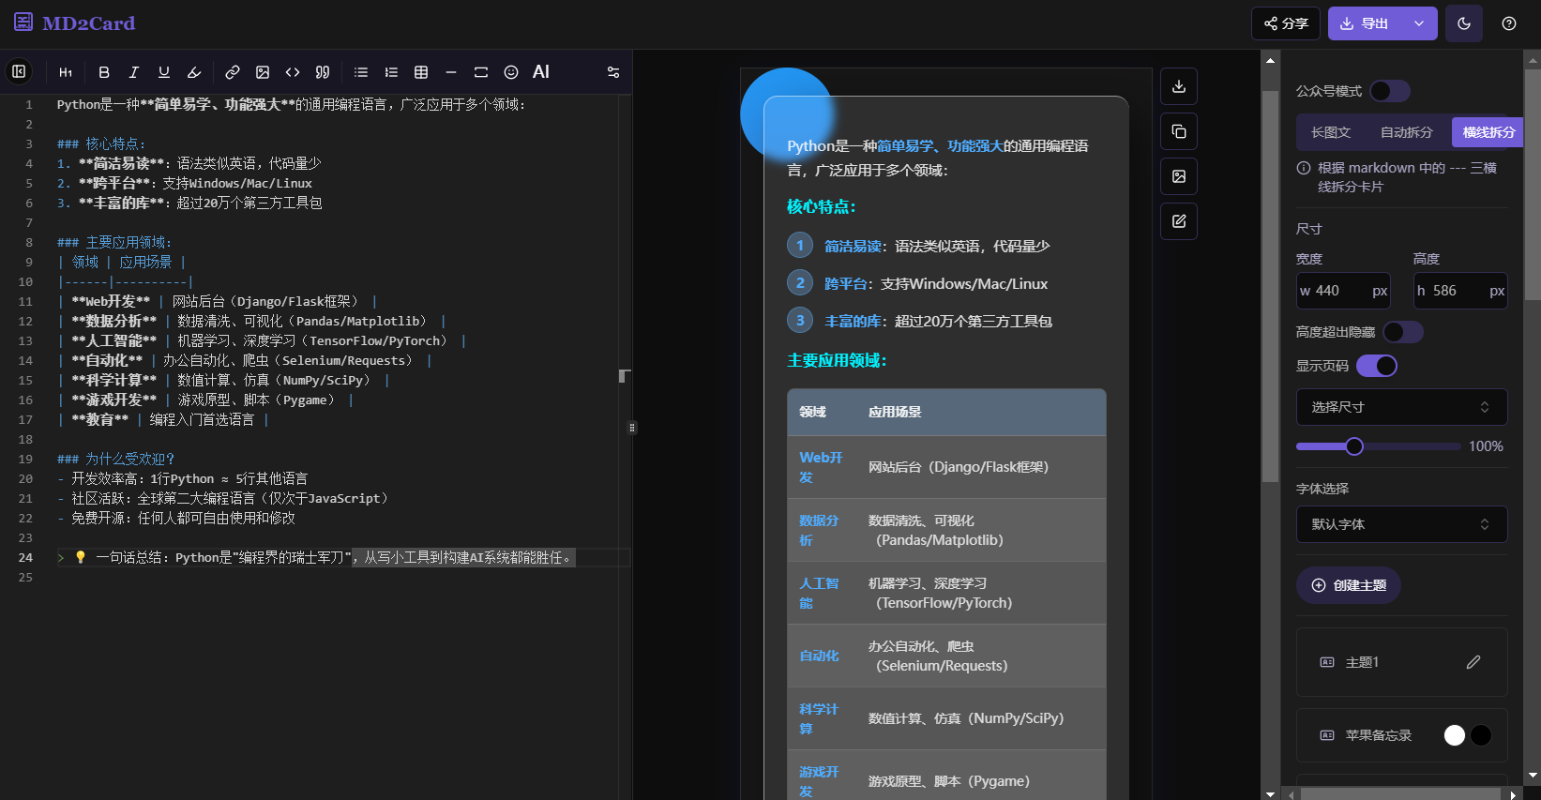Viewport: 1541px width, 800px height.
Task: Switch to dark mode with moon icon
Action: pyautogui.click(x=1464, y=23)
